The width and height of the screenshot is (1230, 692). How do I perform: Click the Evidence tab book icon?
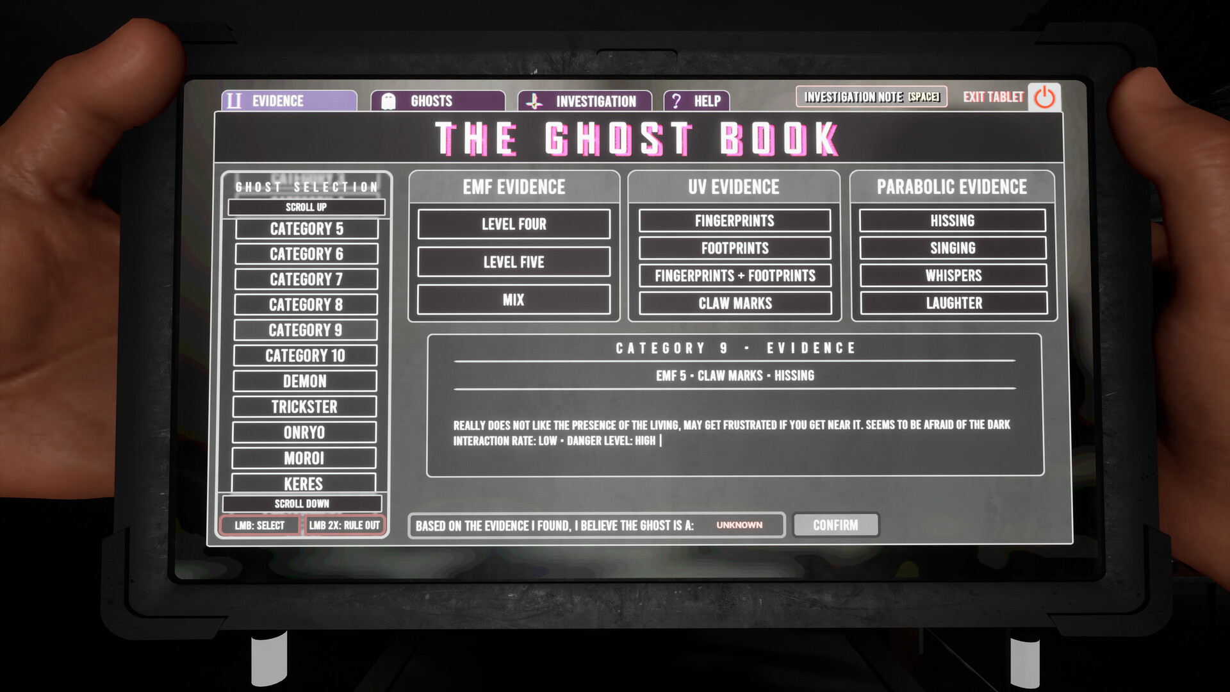click(234, 101)
